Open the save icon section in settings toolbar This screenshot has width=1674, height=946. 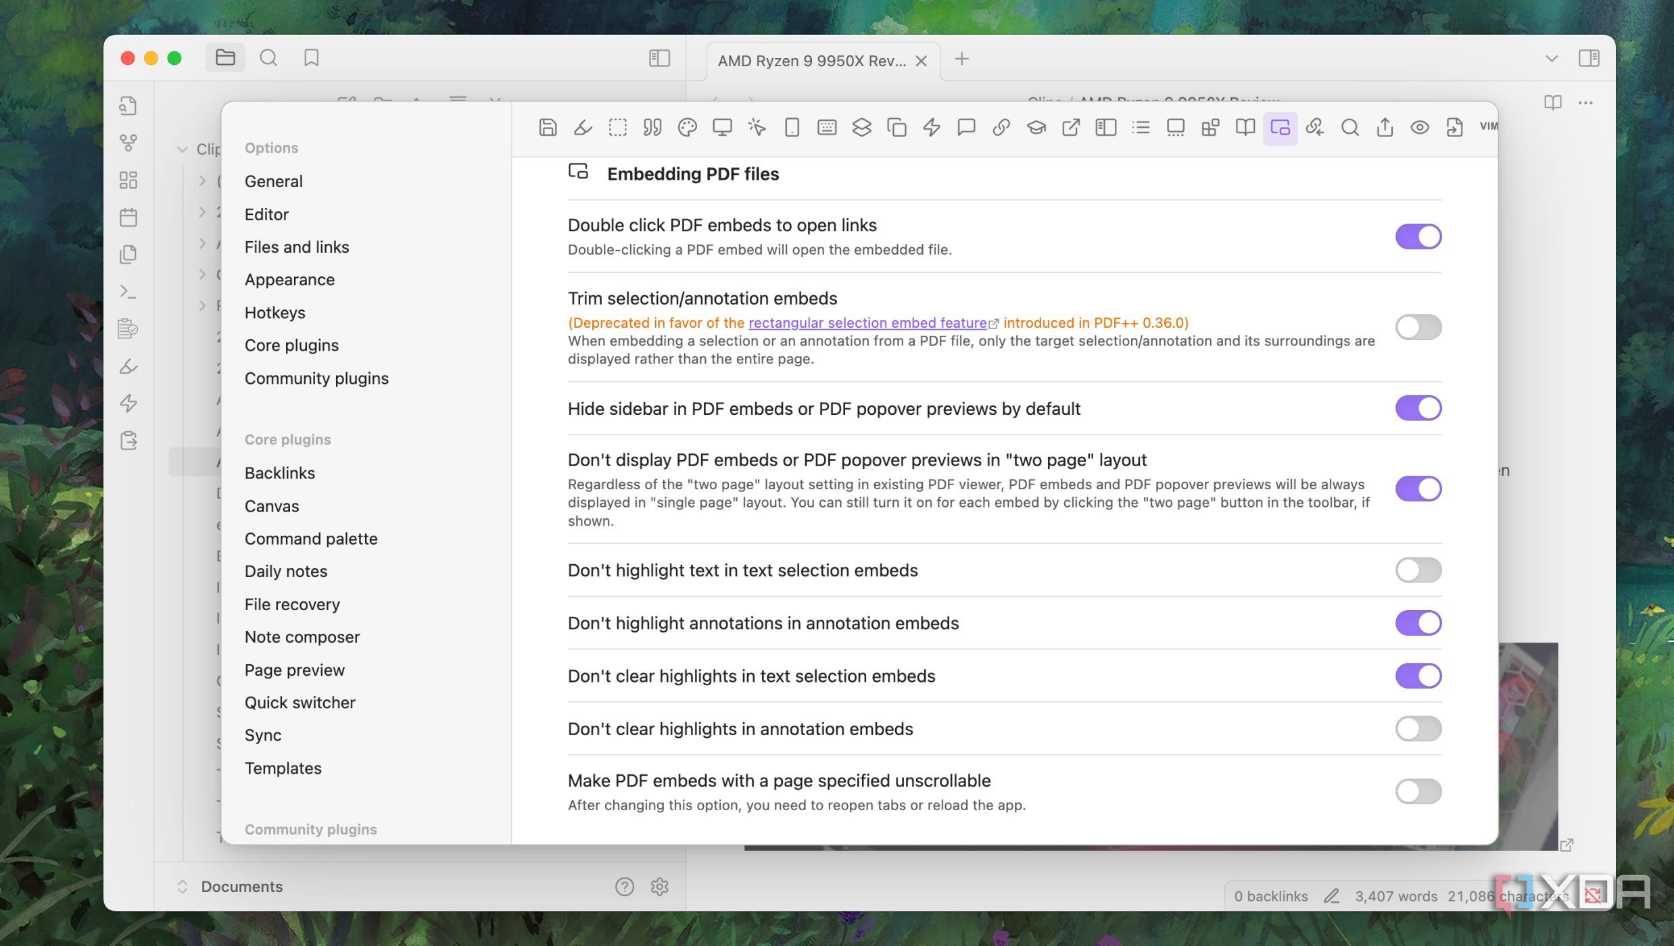click(x=548, y=128)
